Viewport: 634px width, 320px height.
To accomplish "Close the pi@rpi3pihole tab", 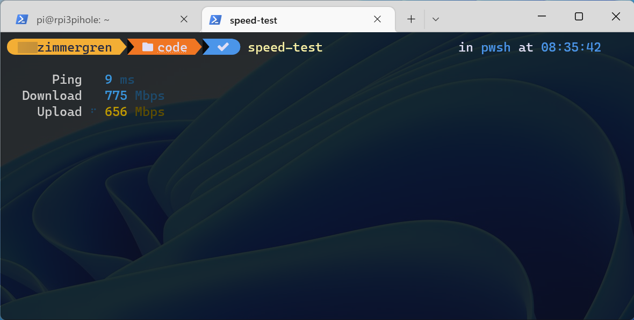I will [184, 19].
